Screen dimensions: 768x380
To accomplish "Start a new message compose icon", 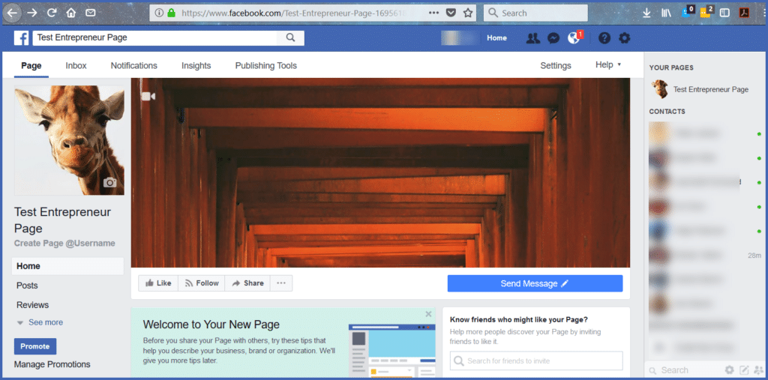I will click(x=744, y=370).
